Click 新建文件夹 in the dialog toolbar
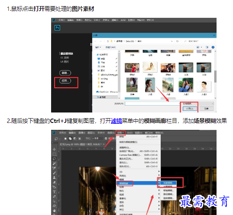This screenshot has height=215, width=233. coord(110,47)
